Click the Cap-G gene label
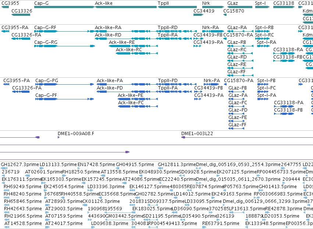 coord(41,3)
